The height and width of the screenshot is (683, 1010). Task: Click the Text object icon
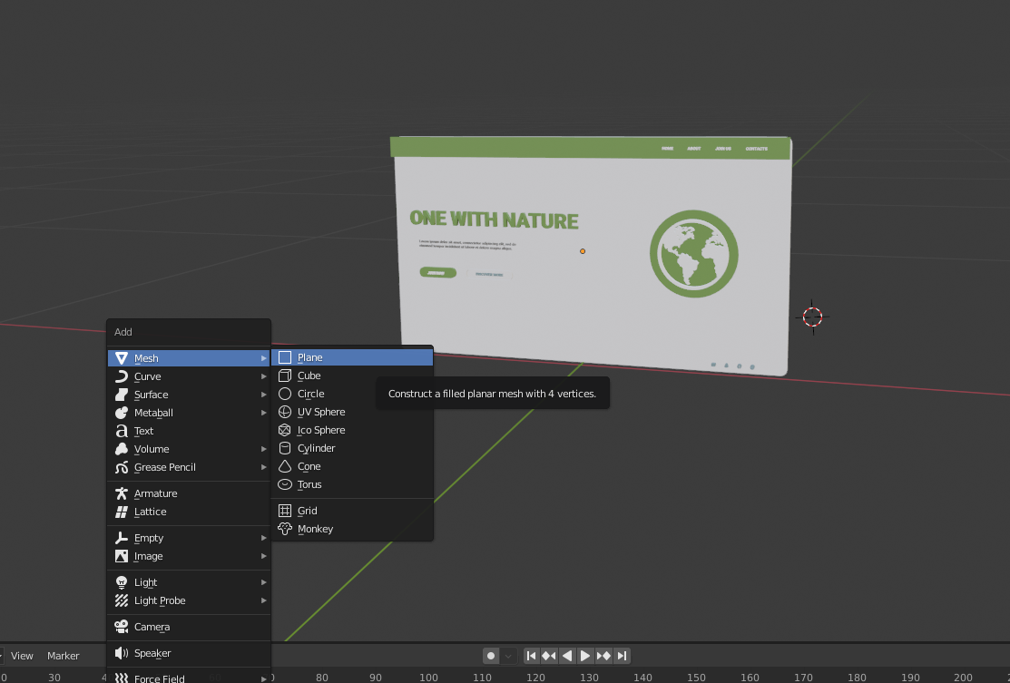point(121,431)
